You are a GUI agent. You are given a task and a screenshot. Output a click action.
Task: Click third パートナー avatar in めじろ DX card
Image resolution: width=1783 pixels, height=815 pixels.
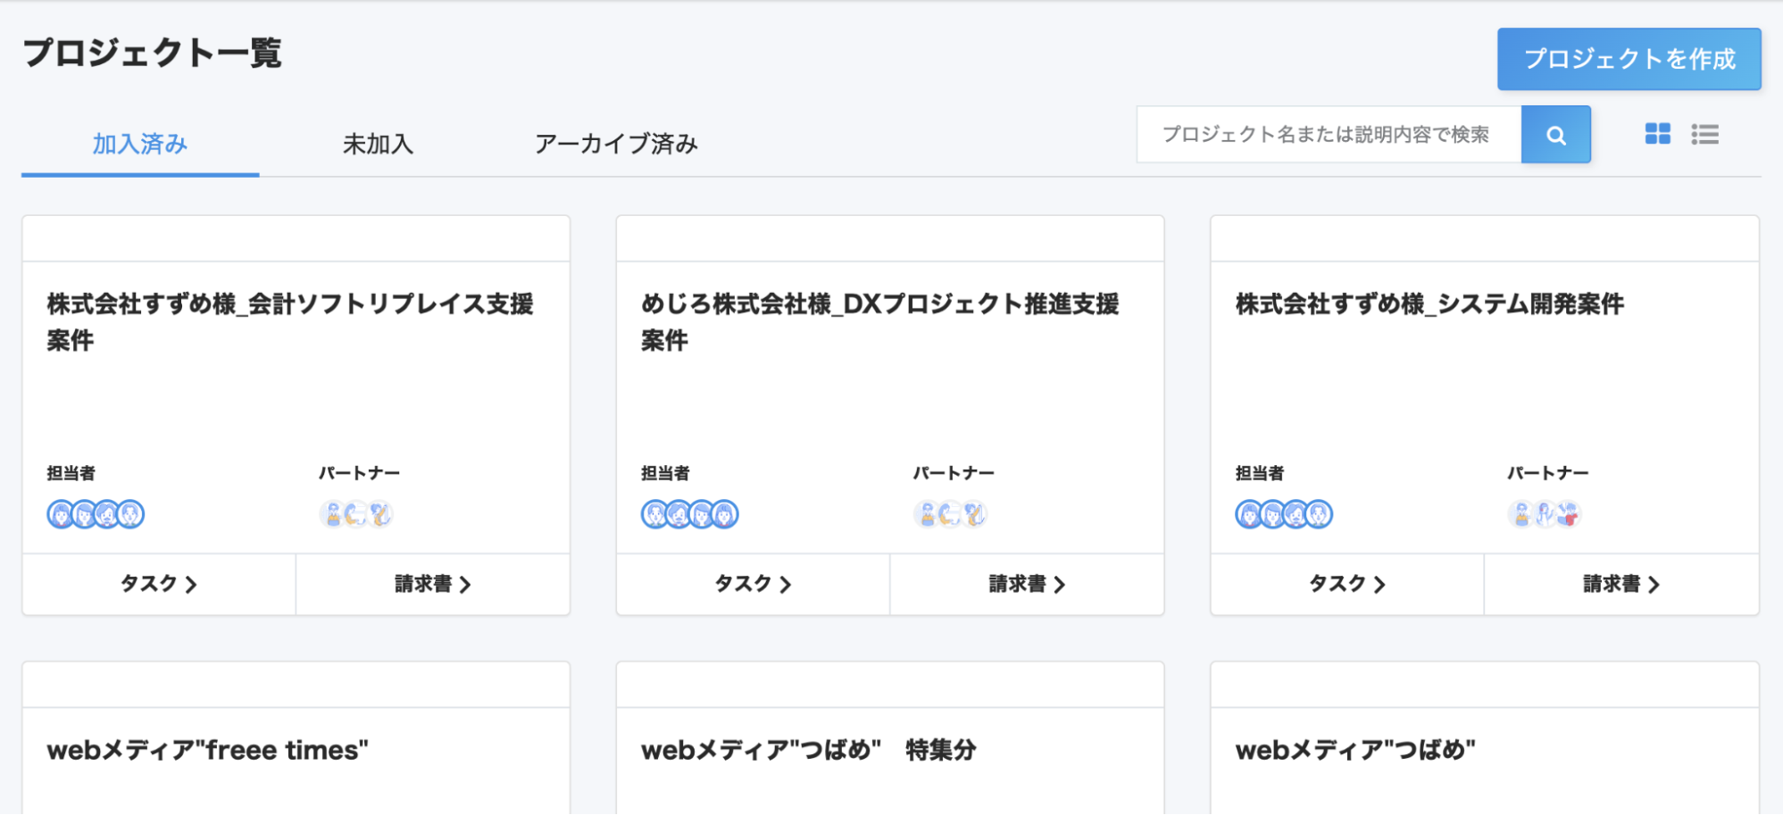pos(973,514)
